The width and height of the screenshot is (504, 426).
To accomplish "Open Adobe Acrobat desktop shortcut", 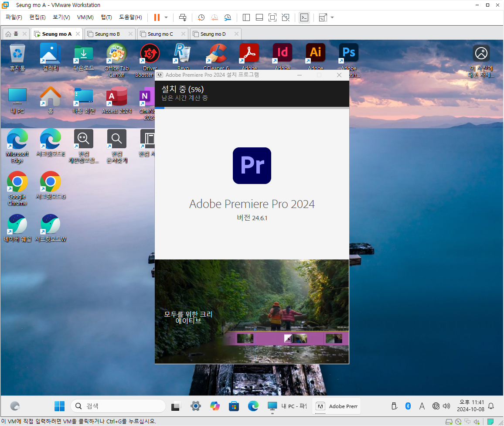I will point(249,57).
